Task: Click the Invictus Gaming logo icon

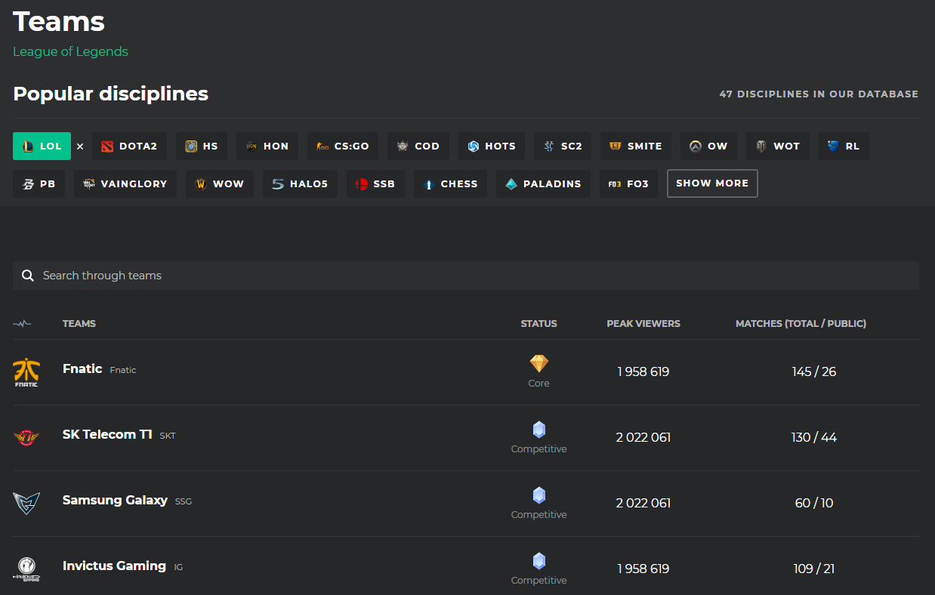Action: coord(26,569)
